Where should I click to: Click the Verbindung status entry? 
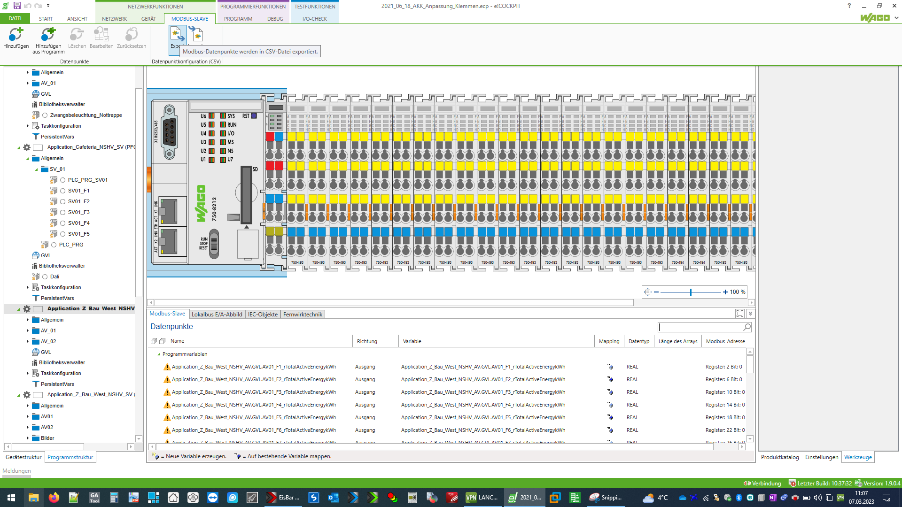(762, 484)
